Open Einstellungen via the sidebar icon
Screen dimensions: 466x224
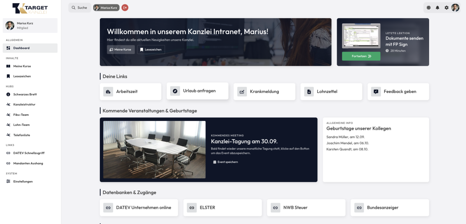click(22, 181)
